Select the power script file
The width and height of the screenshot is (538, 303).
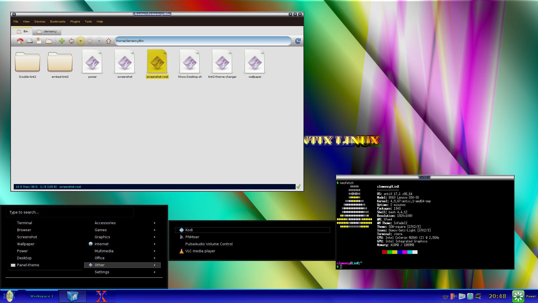[92, 64]
